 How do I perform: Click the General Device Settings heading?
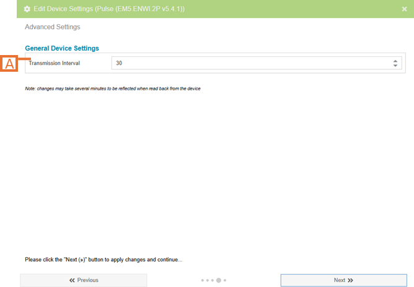pos(62,48)
